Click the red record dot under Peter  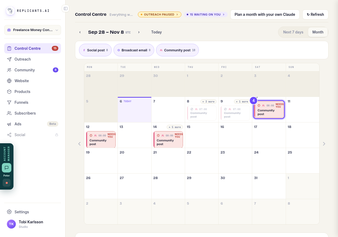click(7, 183)
